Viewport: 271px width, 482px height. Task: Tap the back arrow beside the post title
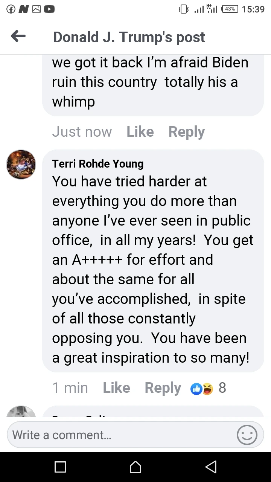click(18, 37)
